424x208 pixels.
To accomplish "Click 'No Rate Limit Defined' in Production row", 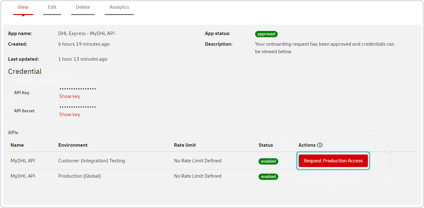I will tap(198, 176).
